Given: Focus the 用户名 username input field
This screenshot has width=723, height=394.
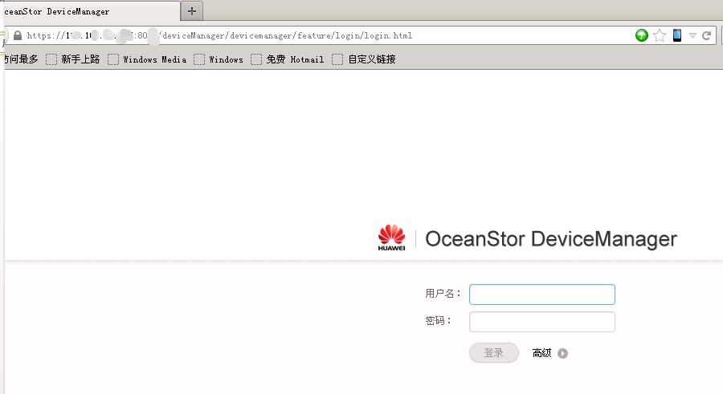Looking at the screenshot, I should click(541, 294).
